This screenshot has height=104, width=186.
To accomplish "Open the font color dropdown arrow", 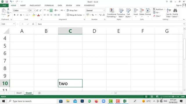I will [41, 15].
